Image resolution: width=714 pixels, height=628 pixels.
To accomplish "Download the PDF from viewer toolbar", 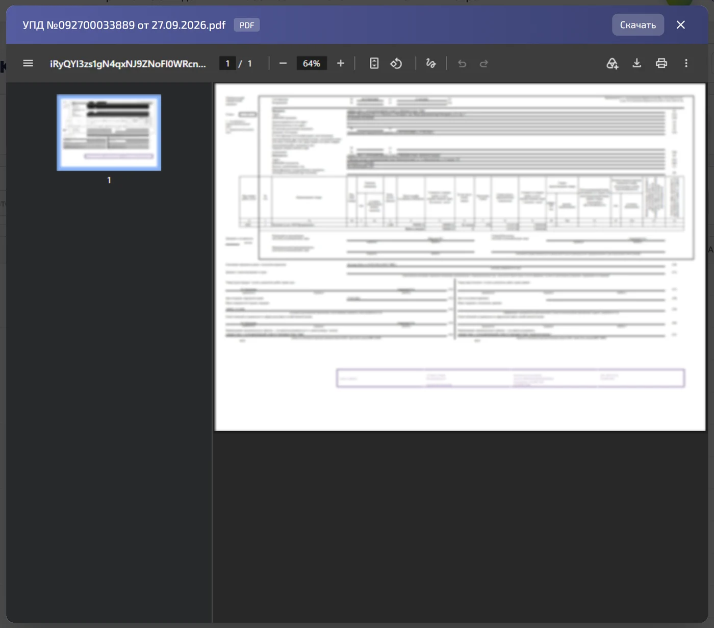I will tap(637, 63).
